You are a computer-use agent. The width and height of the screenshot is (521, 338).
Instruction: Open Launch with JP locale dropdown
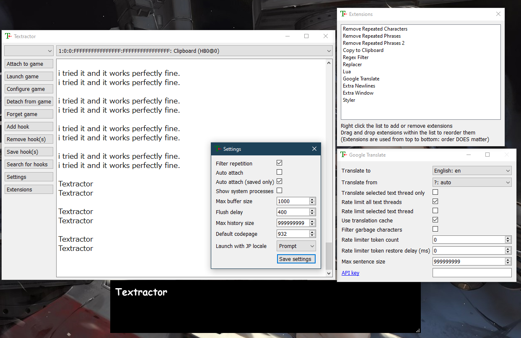pyautogui.click(x=296, y=246)
